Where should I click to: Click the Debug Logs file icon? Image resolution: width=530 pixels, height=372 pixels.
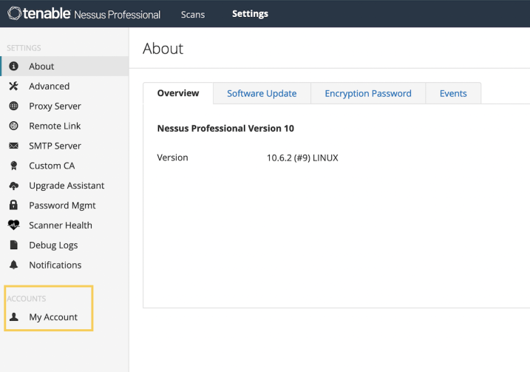click(13, 245)
